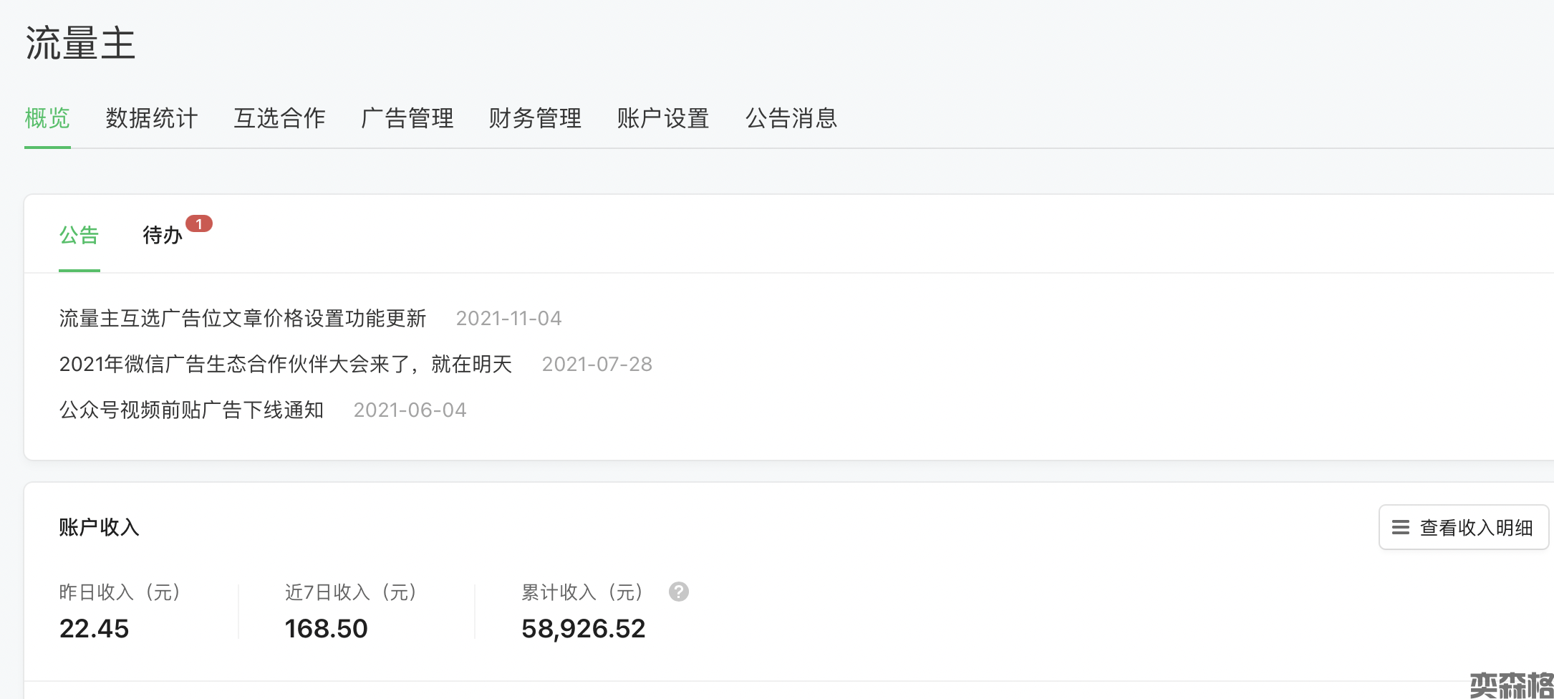The width and height of the screenshot is (1554, 699).
Task: Open announcement 流量主互选广告位文章价格设置功能更新
Action: point(243,318)
